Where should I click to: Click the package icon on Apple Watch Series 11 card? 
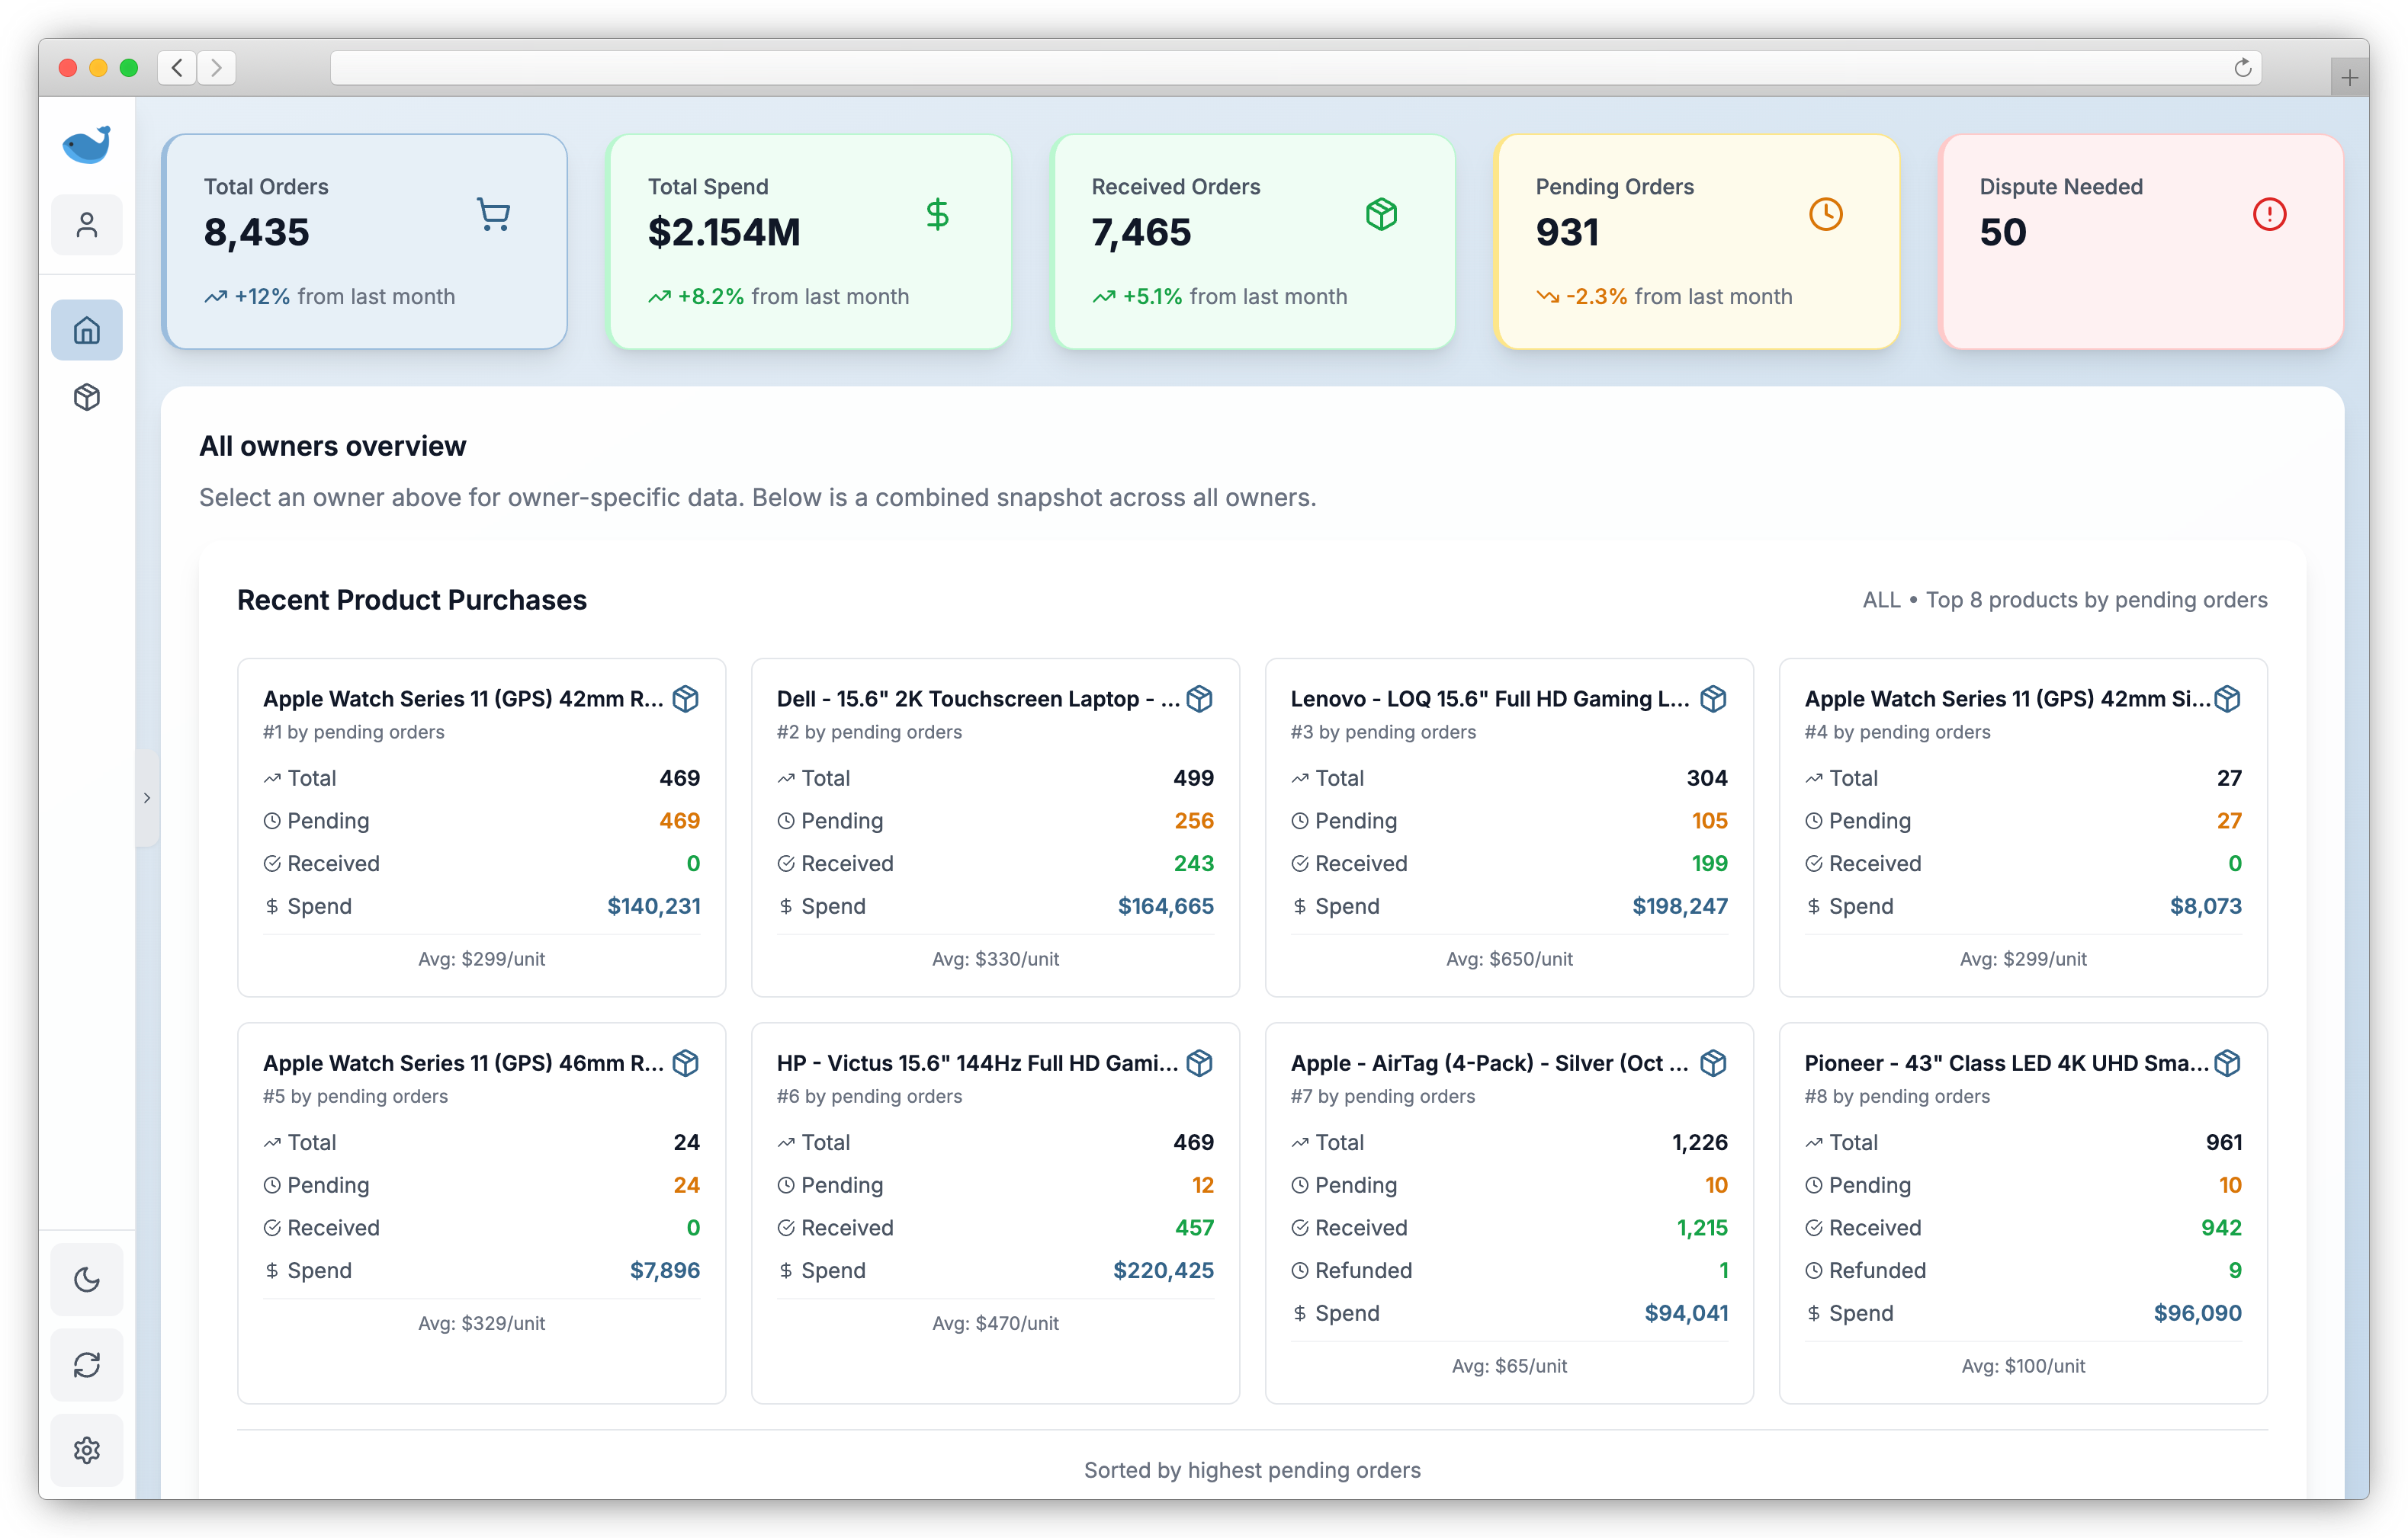(687, 700)
